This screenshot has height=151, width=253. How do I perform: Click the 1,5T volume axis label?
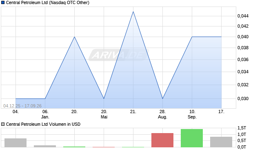(x=242, y=128)
